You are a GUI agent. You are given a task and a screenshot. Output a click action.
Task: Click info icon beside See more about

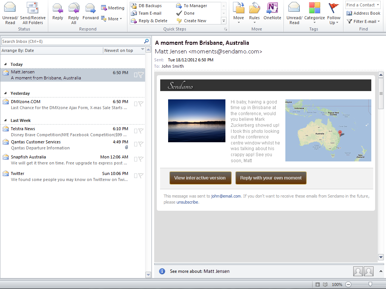[x=162, y=271]
